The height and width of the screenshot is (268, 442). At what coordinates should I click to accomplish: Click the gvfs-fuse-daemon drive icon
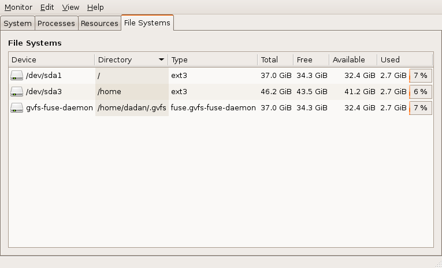17,108
